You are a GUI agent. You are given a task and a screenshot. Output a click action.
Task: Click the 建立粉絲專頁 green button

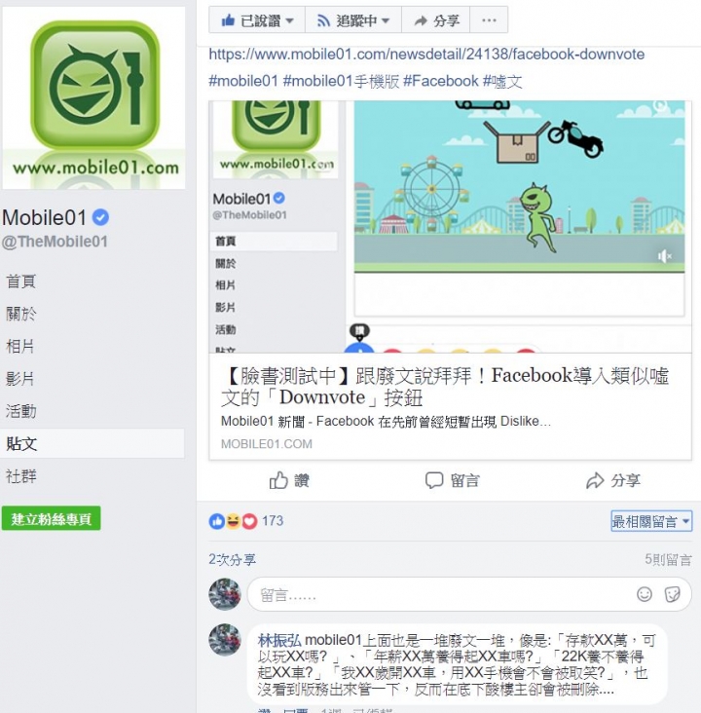pyautogui.click(x=51, y=518)
